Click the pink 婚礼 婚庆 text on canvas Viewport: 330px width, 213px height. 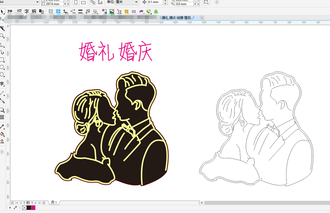point(115,51)
